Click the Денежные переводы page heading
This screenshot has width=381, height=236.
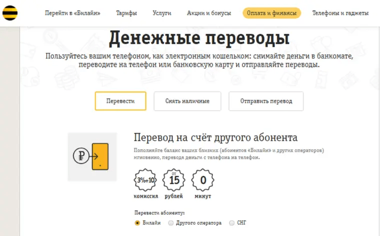pos(199,38)
